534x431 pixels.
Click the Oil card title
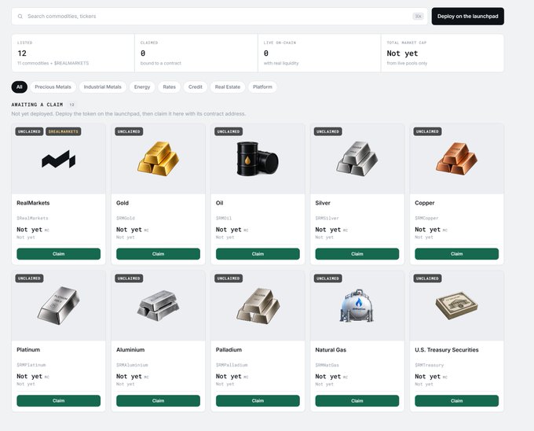click(x=219, y=203)
